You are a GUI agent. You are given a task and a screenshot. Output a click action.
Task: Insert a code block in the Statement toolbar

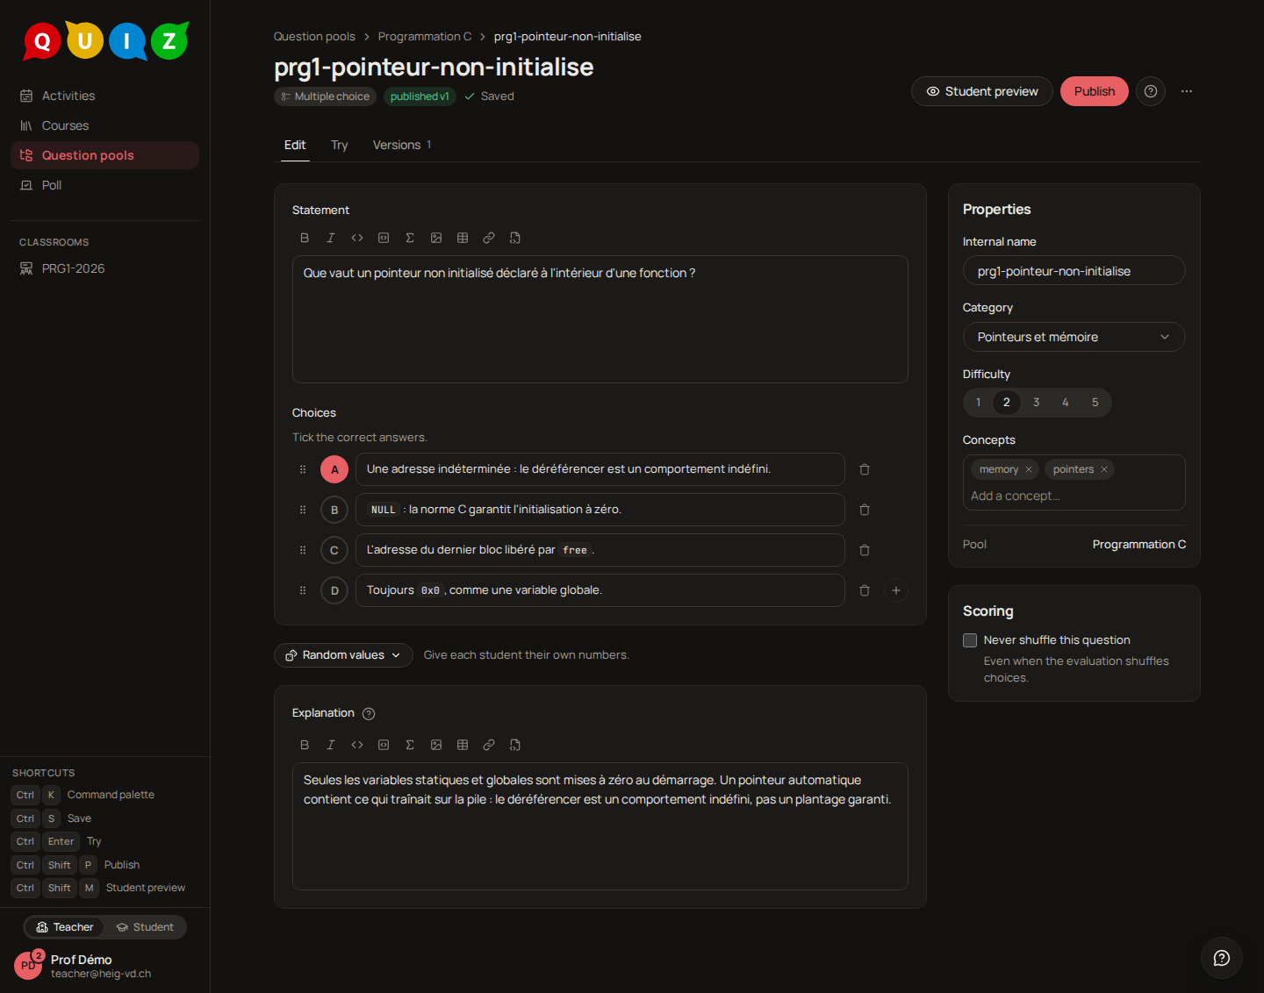(384, 238)
